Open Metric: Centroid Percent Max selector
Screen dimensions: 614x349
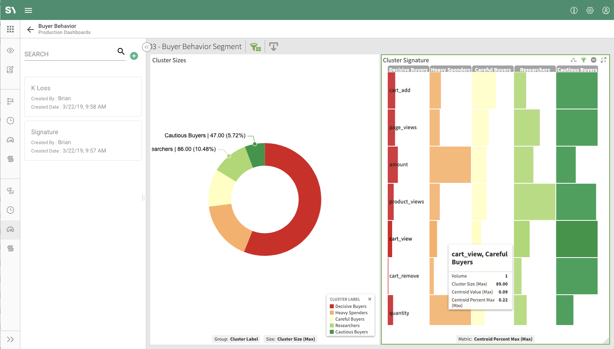click(495, 339)
